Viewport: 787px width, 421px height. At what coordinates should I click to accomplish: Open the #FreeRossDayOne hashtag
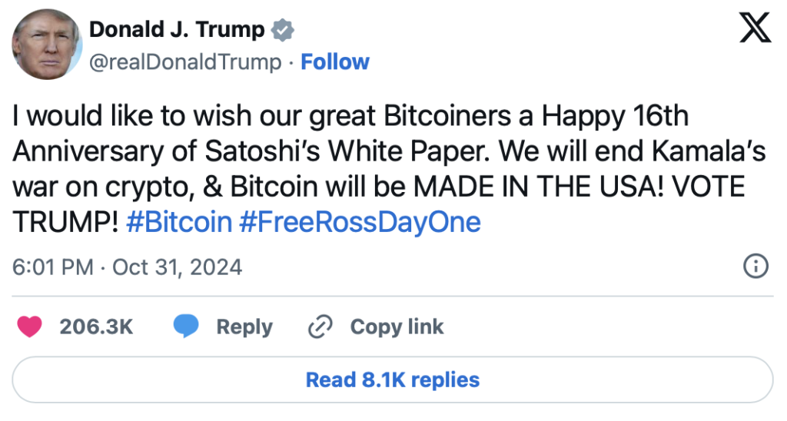pos(360,223)
